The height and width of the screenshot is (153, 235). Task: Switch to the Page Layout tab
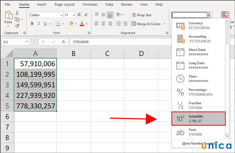click(x=64, y=4)
